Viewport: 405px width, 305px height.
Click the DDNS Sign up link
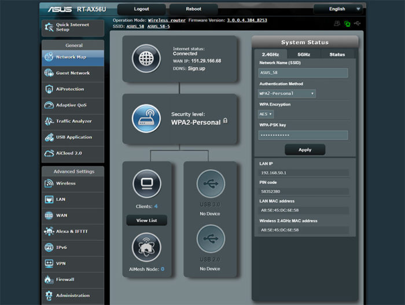click(x=196, y=68)
